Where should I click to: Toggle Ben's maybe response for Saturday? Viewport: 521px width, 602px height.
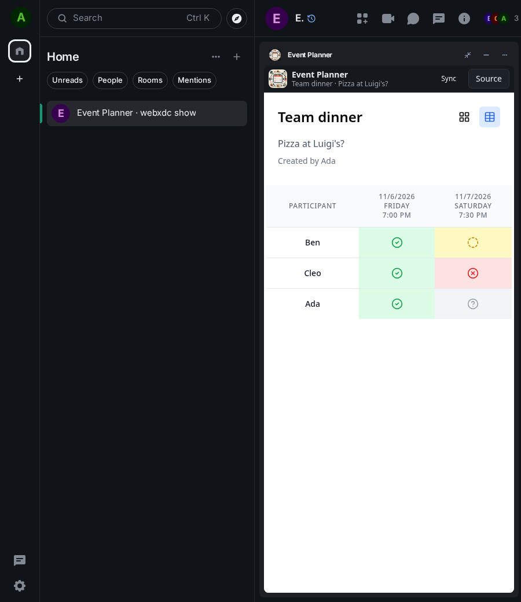[472, 243]
